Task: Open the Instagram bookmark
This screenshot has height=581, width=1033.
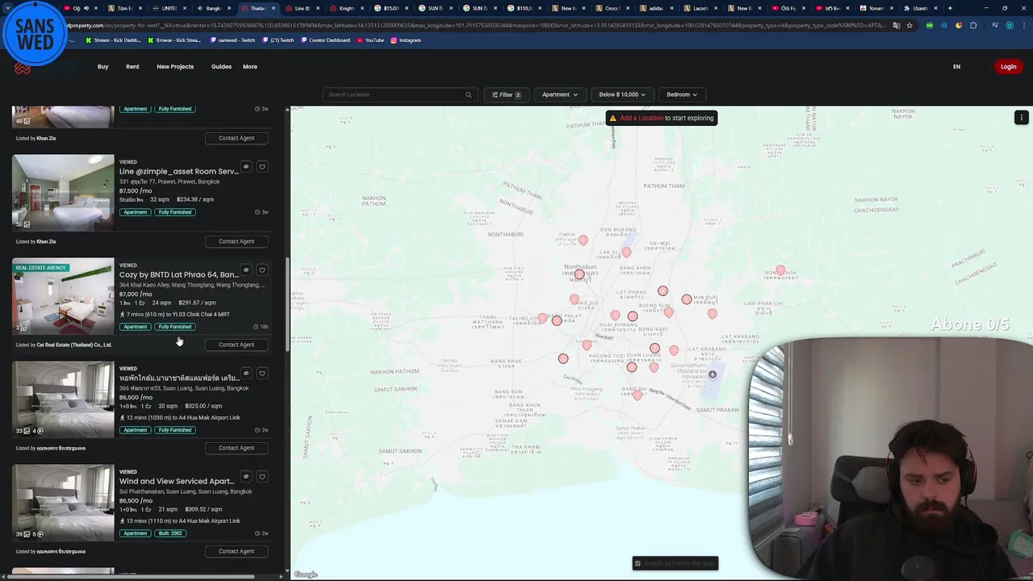Action: [406, 40]
